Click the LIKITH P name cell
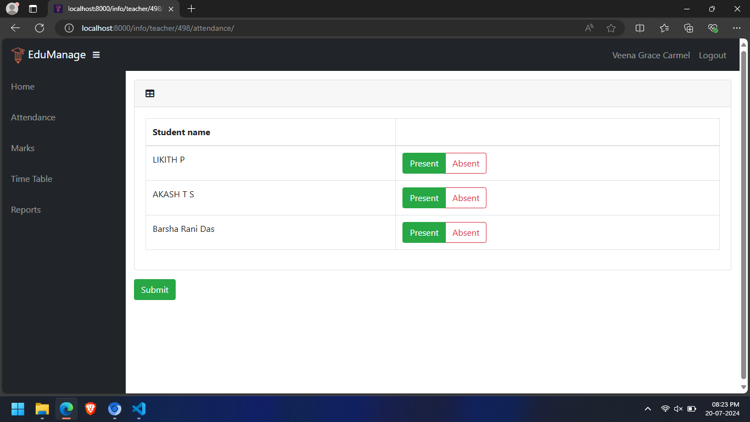The image size is (750, 422). [x=271, y=163]
